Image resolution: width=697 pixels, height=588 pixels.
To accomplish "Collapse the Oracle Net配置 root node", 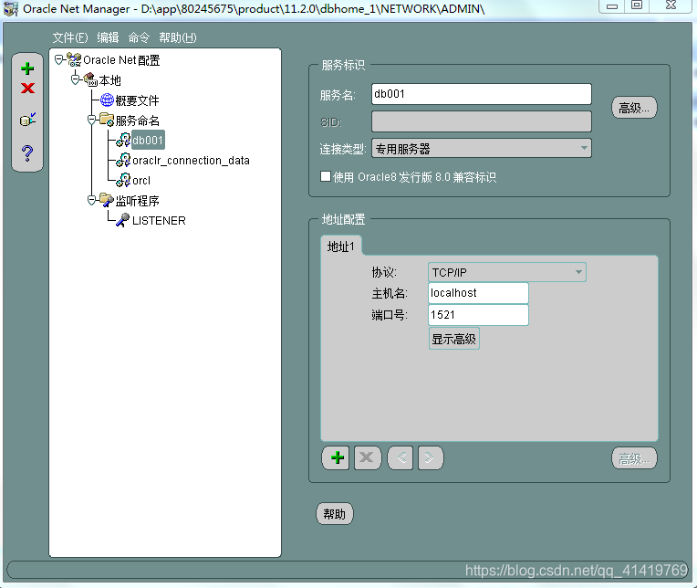I will point(59,59).
